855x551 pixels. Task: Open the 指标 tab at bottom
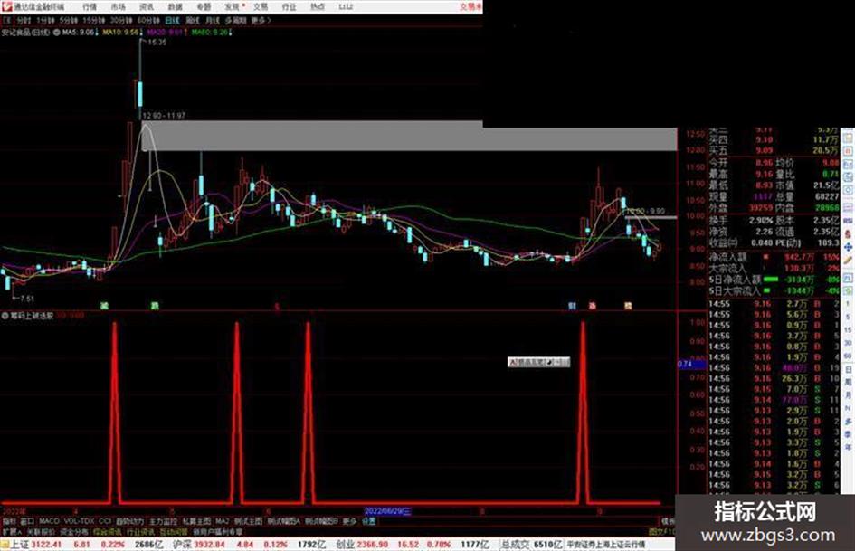pos(9,521)
